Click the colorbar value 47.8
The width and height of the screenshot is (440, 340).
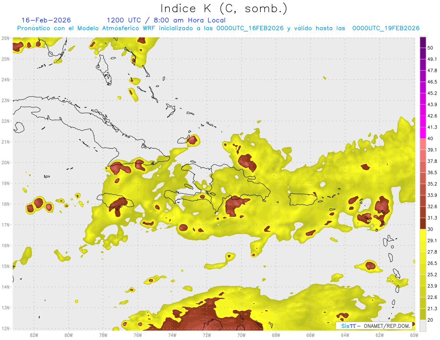click(432, 70)
